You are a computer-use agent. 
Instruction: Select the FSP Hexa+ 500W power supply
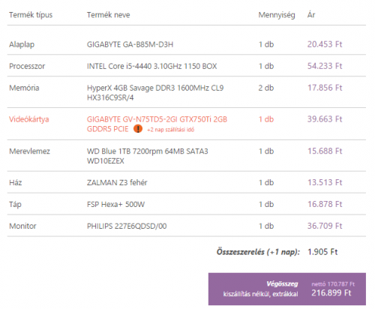pyautogui.click(x=115, y=204)
